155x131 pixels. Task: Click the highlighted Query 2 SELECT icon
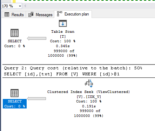click(15, 93)
